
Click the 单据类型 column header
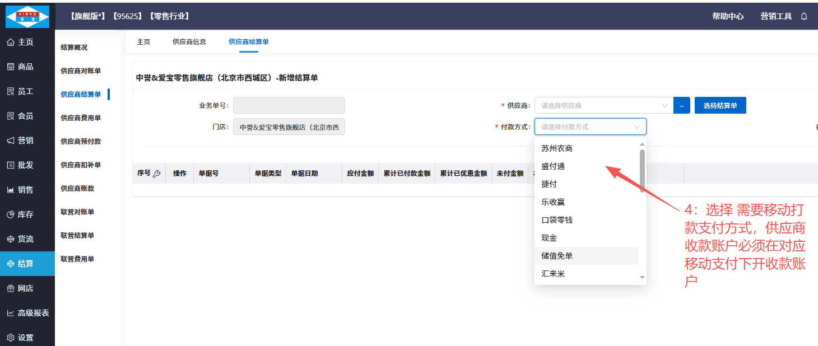point(268,174)
